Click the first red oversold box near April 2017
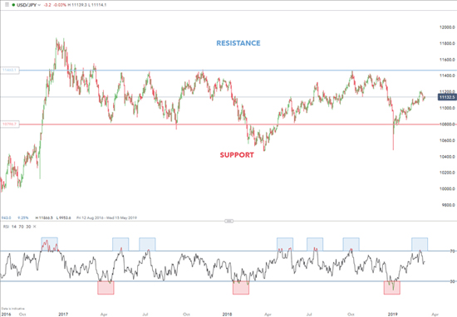The image size is (457, 317). 106,288
